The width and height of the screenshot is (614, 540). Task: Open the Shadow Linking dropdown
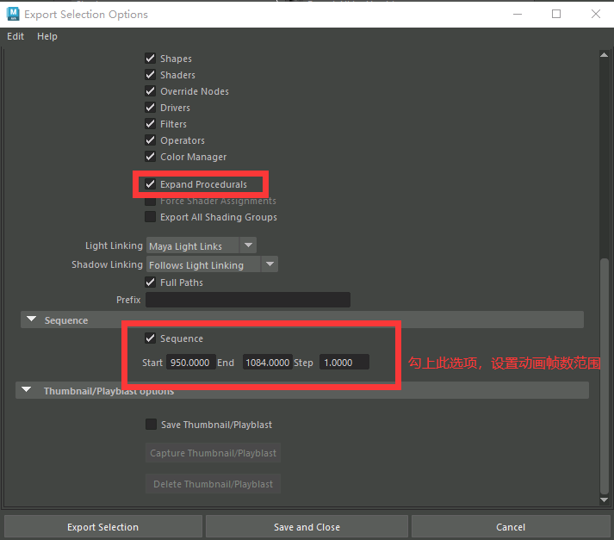pyautogui.click(x=212, y=265)
